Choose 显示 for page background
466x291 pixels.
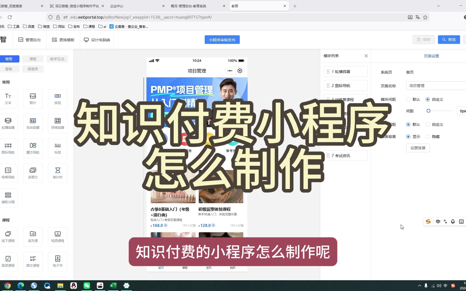pyautogui.click(x=413, y=137)
